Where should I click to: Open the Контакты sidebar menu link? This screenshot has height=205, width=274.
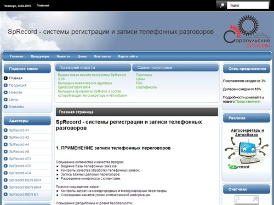16,107
